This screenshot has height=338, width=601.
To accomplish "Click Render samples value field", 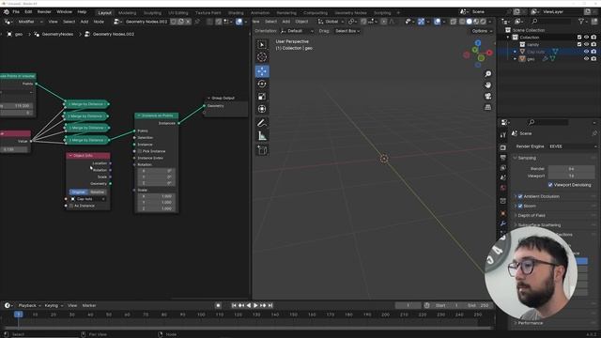I will point(572,169).
